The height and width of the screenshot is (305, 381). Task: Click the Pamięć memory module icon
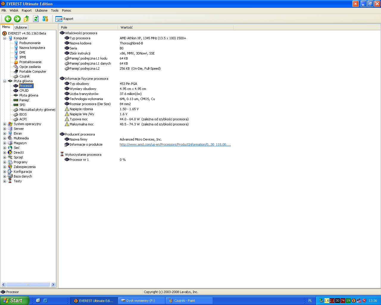click(x=16, y=100)
